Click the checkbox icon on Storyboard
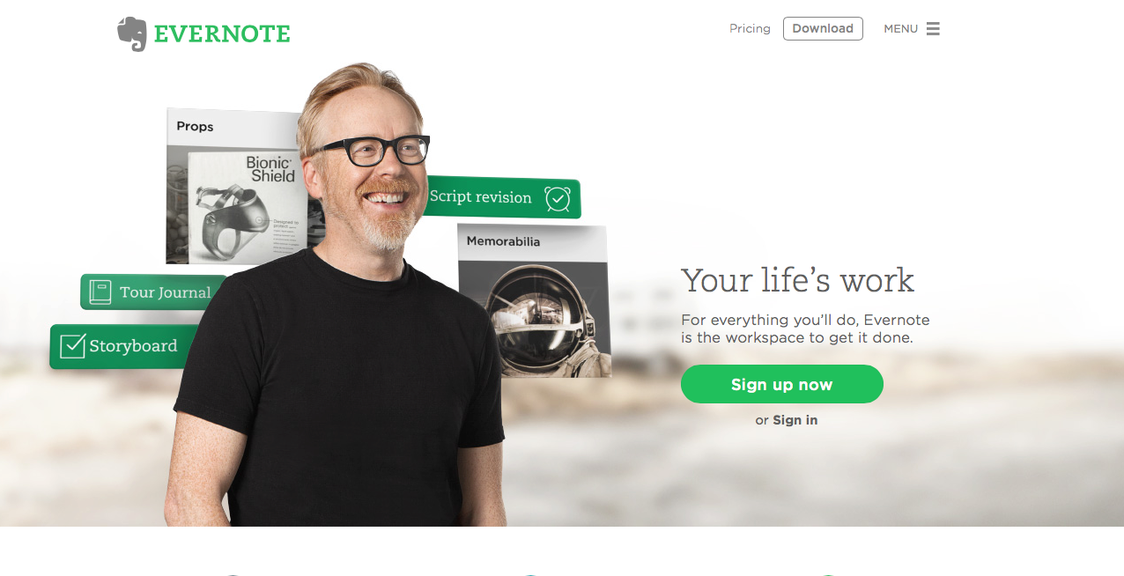 72,346
